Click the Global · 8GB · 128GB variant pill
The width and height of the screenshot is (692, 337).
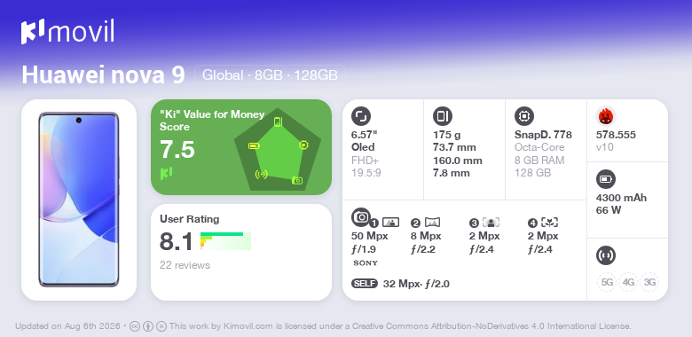point(270,75)
